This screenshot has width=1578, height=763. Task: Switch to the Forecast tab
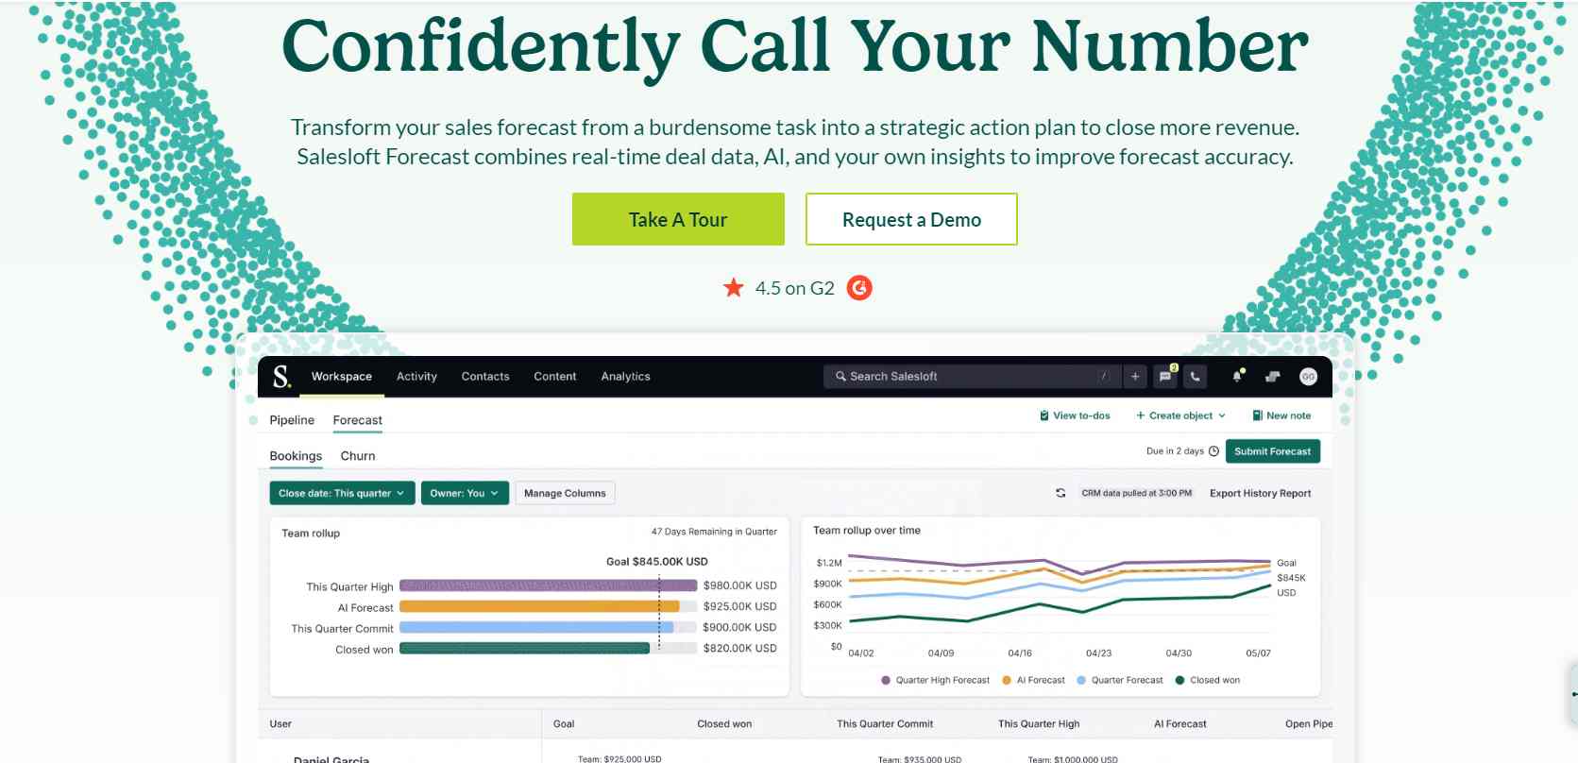(357, 420)
